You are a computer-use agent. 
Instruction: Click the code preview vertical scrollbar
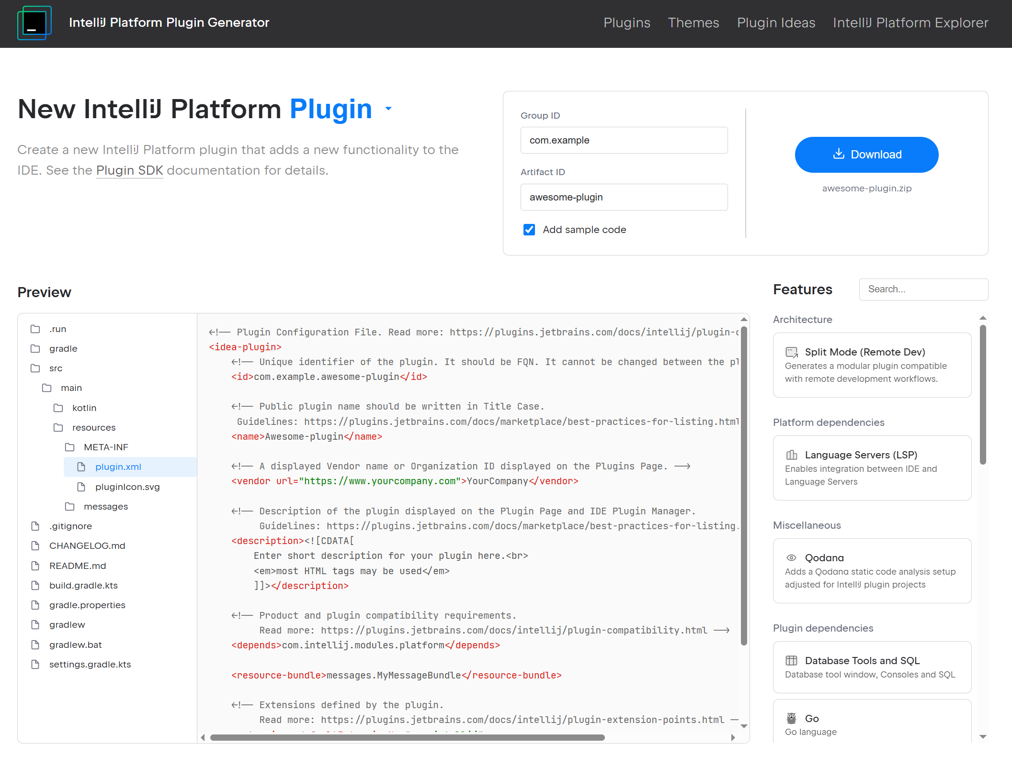[744, 486]
